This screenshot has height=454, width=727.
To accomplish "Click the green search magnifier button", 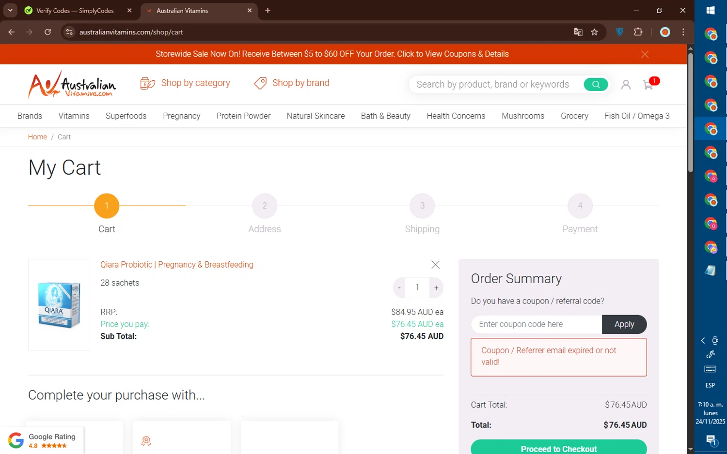I will 596,84.
